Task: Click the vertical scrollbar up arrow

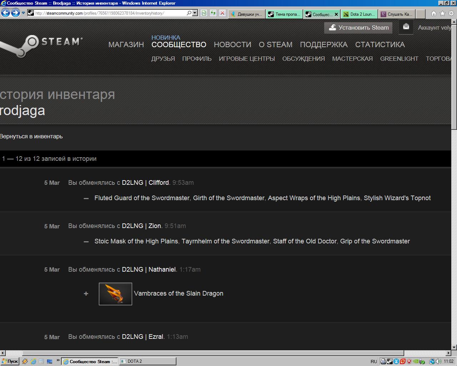Action: [454, 22]
